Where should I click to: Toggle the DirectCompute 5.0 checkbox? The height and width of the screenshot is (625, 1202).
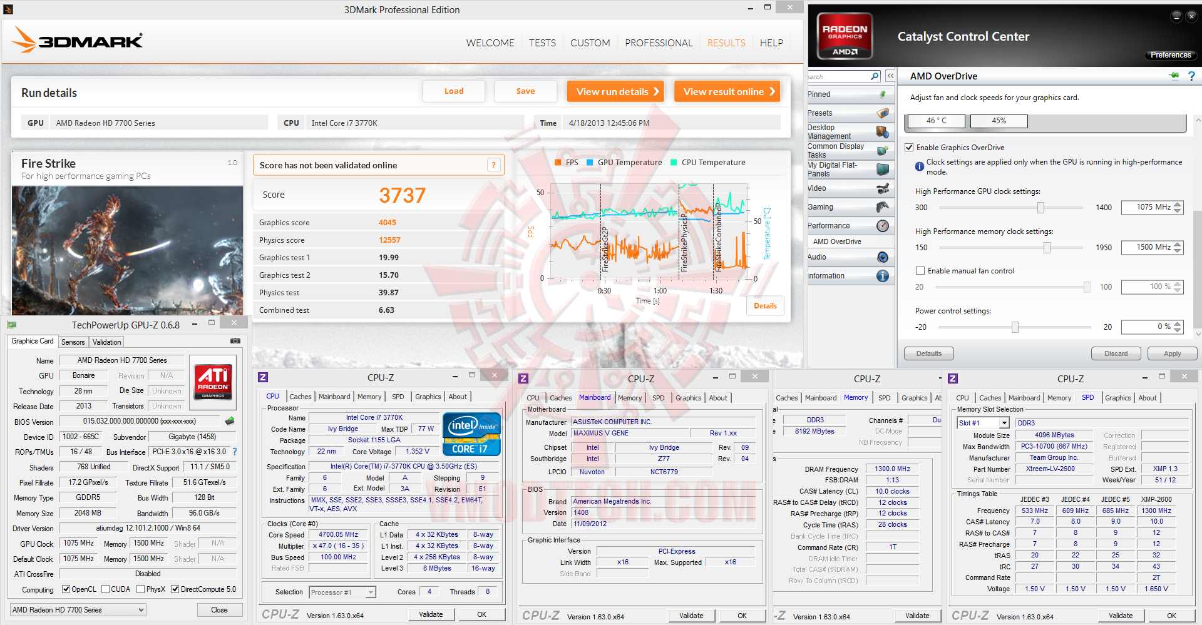175,589
